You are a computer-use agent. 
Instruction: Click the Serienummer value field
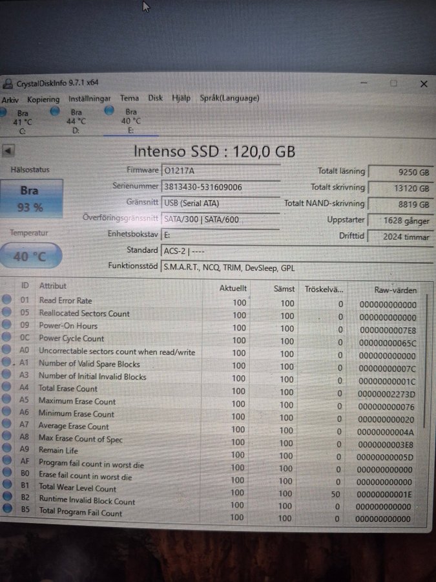tap(221, 187)
